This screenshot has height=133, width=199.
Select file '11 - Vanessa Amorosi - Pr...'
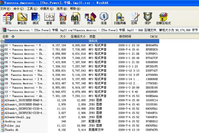click(x=80, y=87)
